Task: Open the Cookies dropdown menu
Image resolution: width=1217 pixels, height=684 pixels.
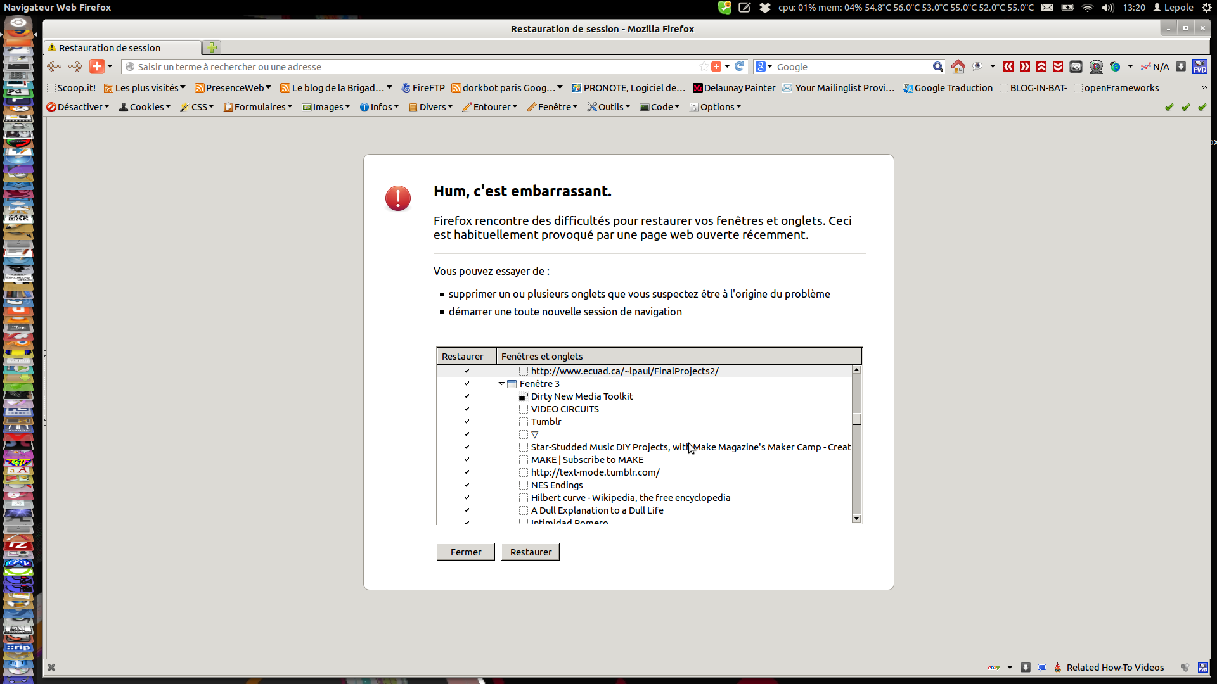Action: point(145,107)
